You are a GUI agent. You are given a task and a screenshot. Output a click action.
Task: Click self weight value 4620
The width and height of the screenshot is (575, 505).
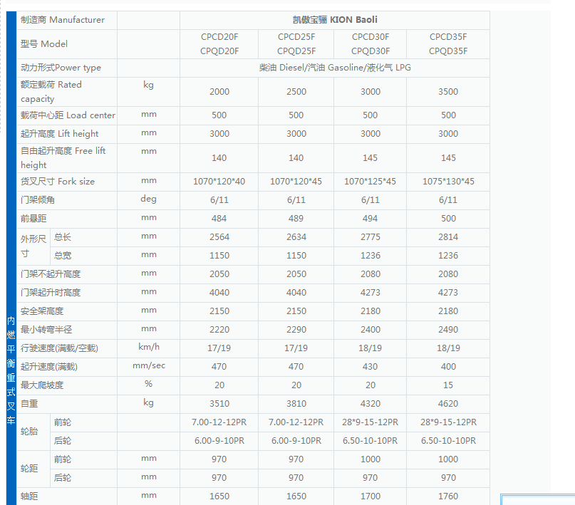tap(448, 404)
